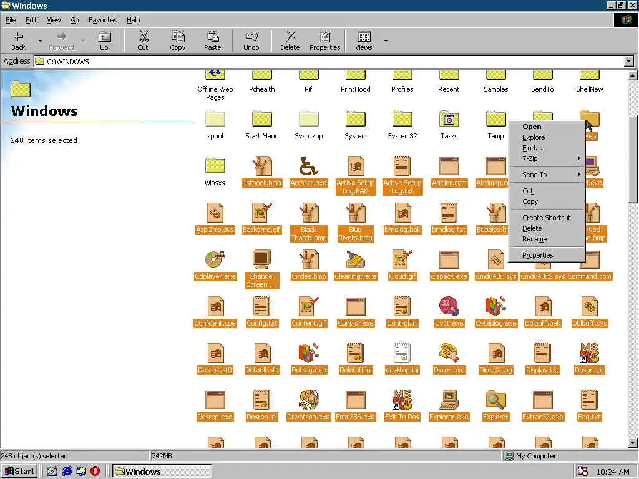Open the Favorites menu
The height and width of the screenshot is (479, 639).
coord(103,20)
